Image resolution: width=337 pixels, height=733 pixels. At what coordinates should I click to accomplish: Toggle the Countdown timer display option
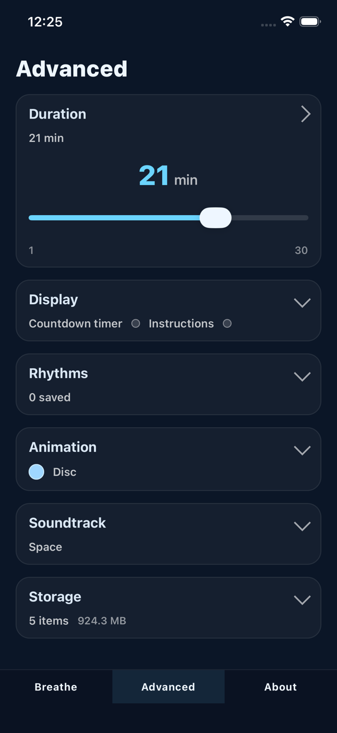[135, 323]
